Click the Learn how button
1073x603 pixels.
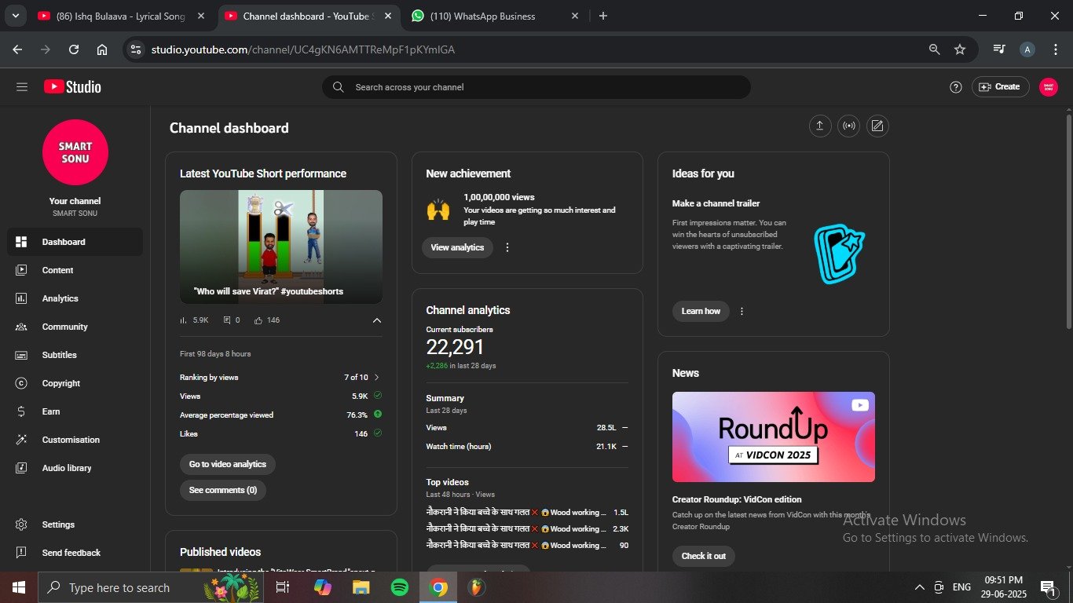[701, 311]
